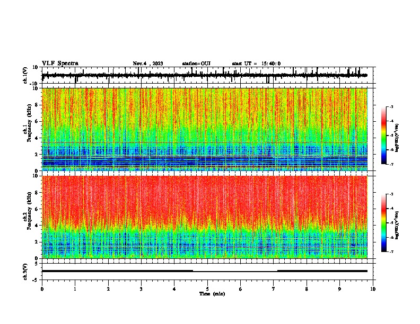Click the ch.2 log(PSD) colorbar label
This screenshot has width=420, height=324.
coord(397,225)
